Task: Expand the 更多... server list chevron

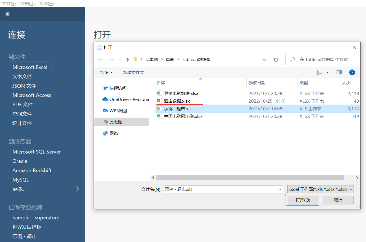Action: coord(77,189)
